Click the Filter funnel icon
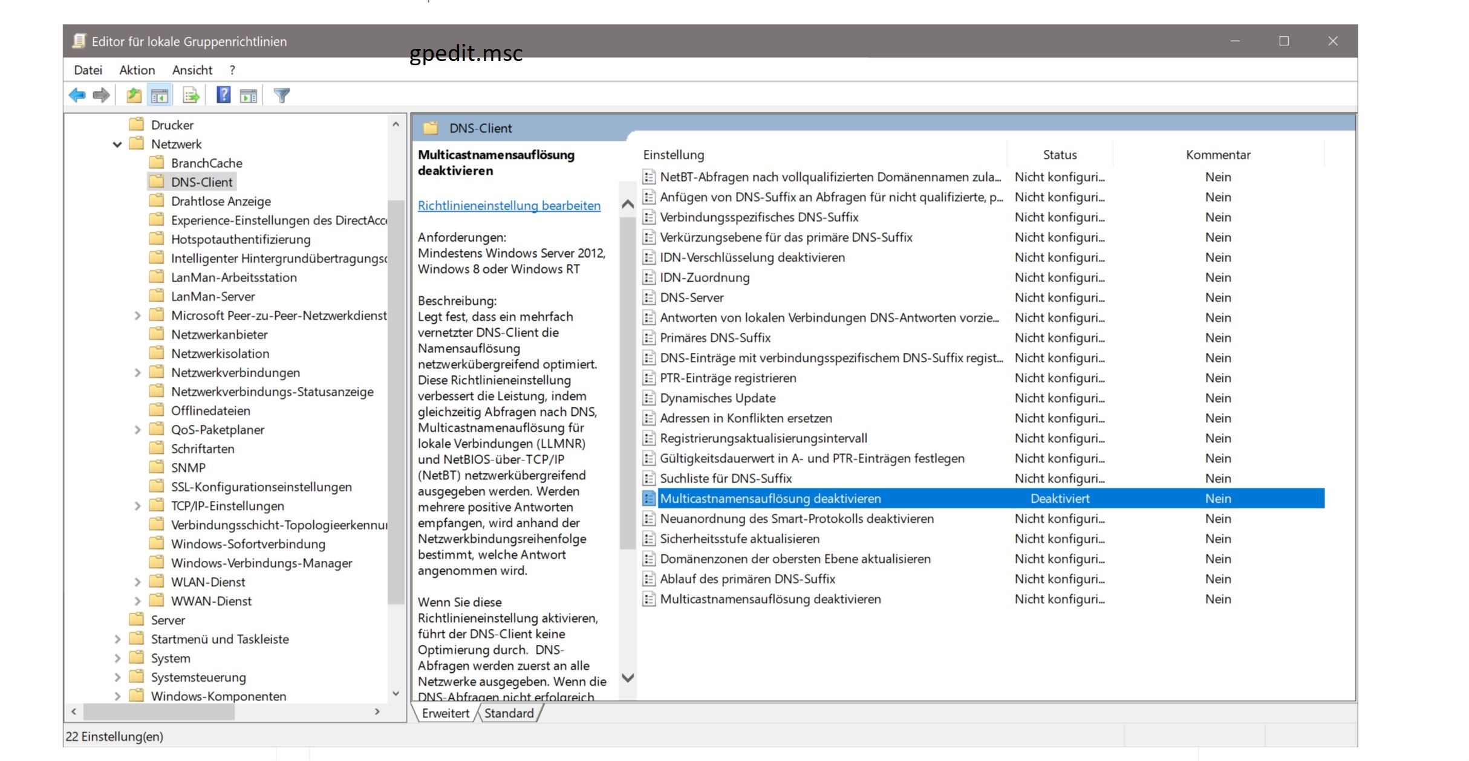1469x761 pixels. (282, 95)
